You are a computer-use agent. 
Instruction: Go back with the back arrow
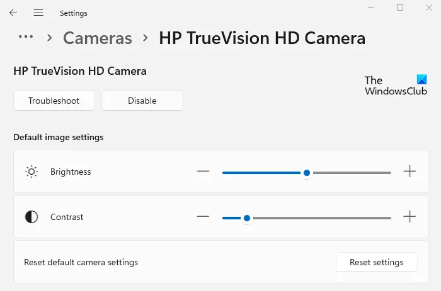click(13, 13)
